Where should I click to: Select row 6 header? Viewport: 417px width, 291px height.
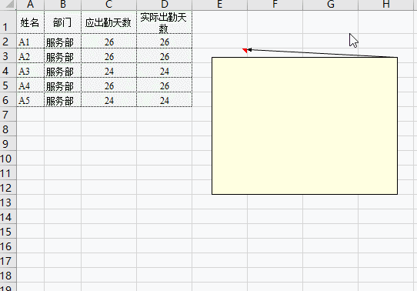8,99
